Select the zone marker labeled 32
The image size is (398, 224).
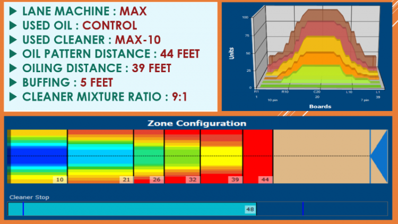[192, 180]
